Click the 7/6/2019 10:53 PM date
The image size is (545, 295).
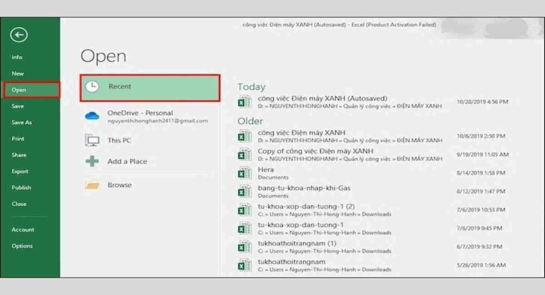coord(481,210)
